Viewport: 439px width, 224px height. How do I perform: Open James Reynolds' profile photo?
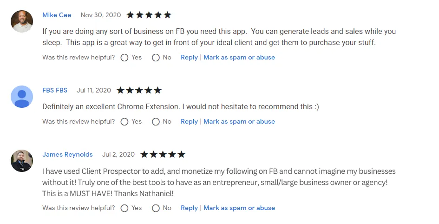22,161
